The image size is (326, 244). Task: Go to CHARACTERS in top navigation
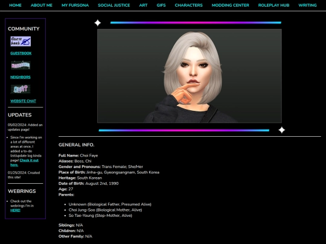click(188, 5)
